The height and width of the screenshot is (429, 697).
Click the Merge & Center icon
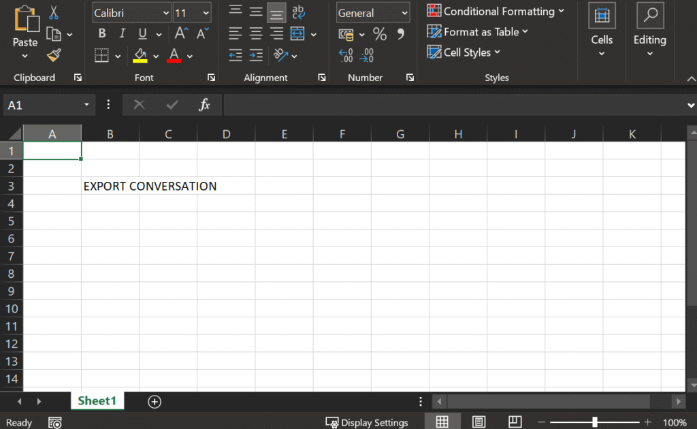click(x=297, y=34)
